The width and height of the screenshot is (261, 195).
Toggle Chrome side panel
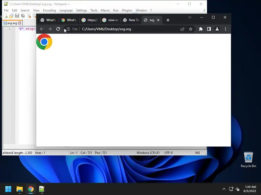[209, 29]
